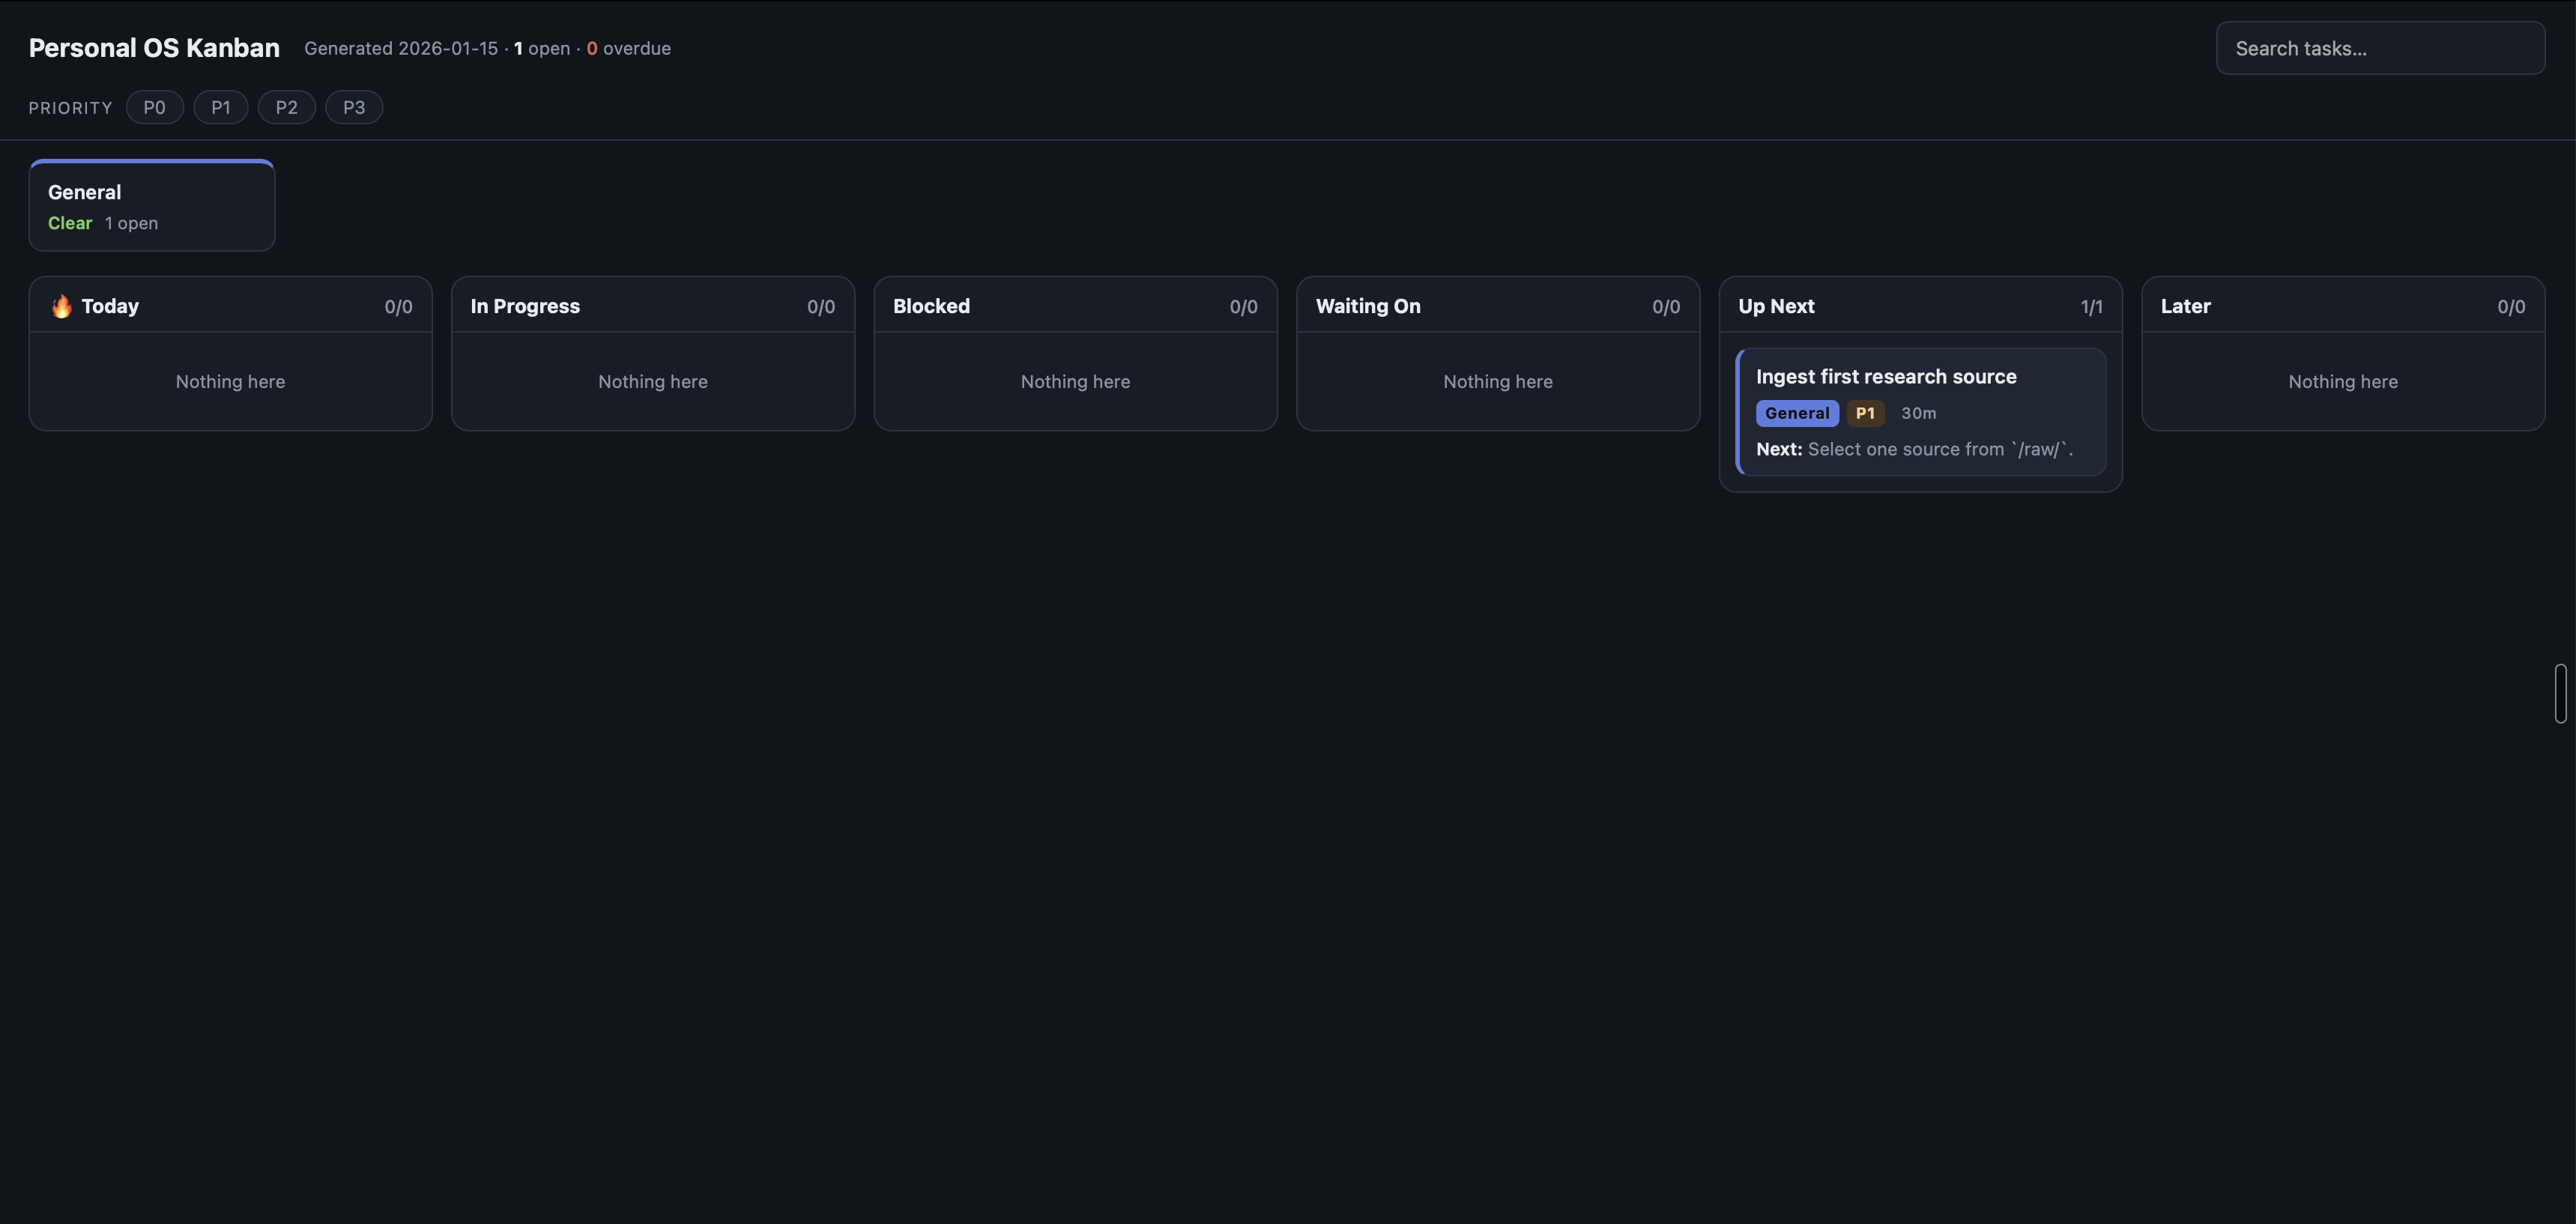Screen dimensions: 2576x1224
Task: Click the 0 overdue counter in header
Action: pyautogui.click(x=628, y=48)
